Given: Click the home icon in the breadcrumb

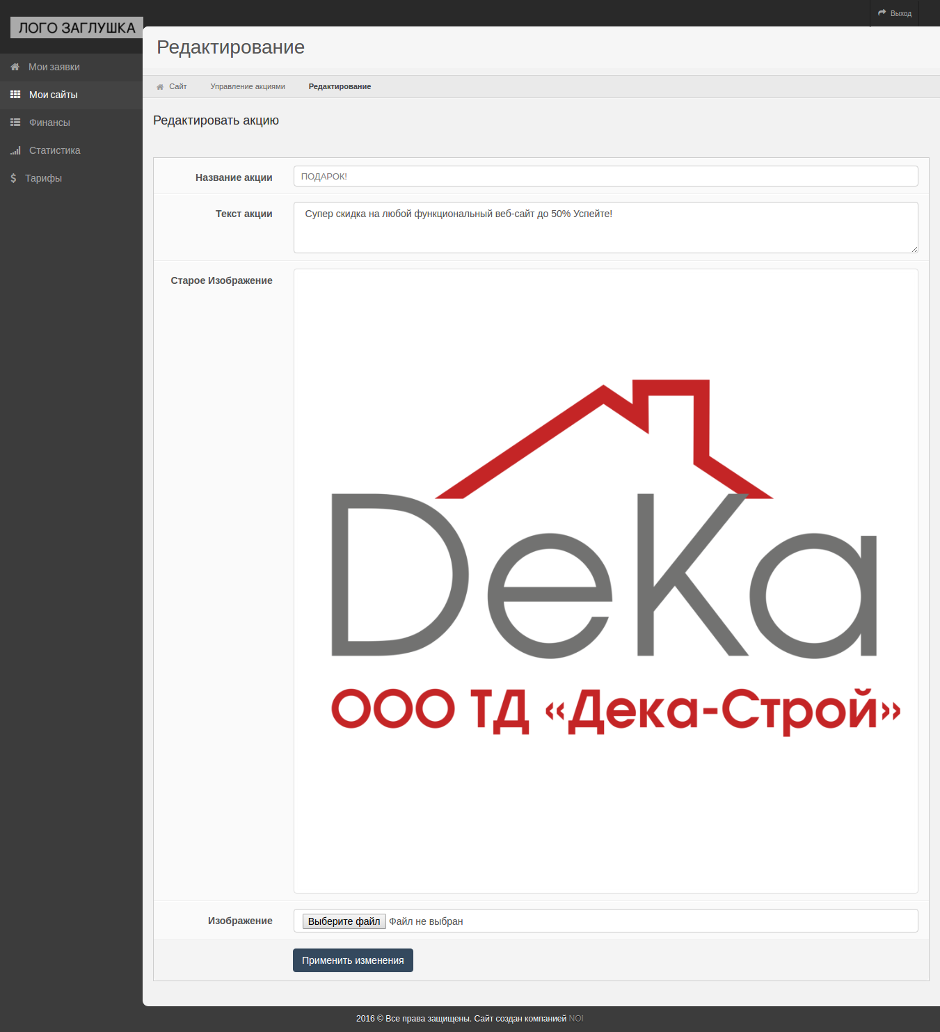Looking at the screenshot, I should 160,87.
